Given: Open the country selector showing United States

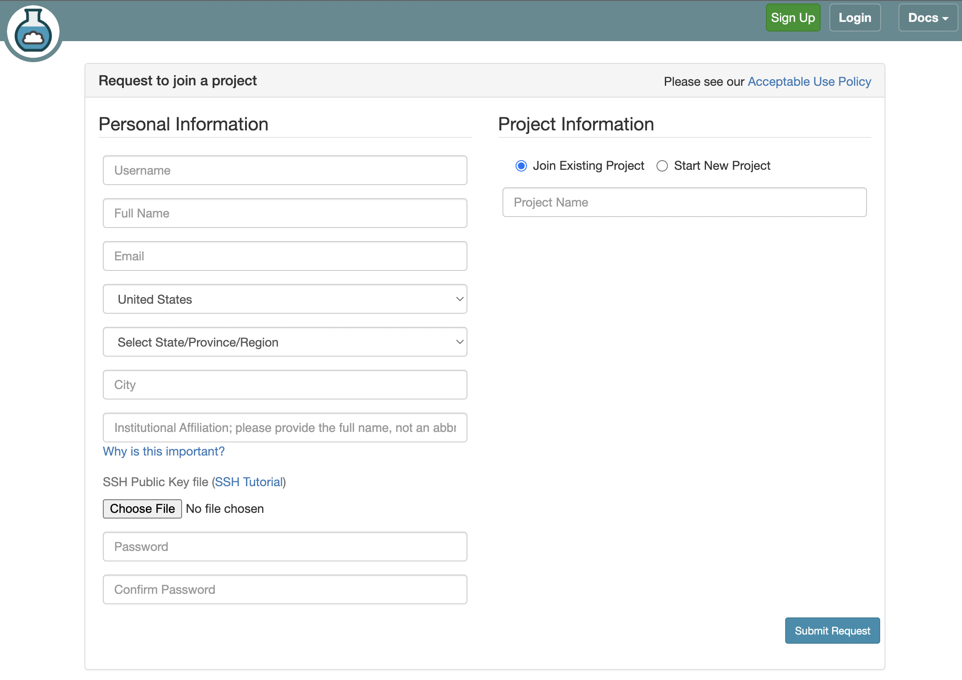Looking at the screenshot, I should [284, 299].
